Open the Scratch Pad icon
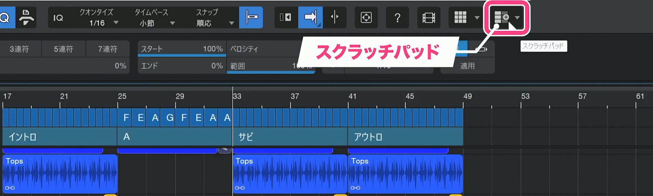653x196 pixels. tap(501, 17)
